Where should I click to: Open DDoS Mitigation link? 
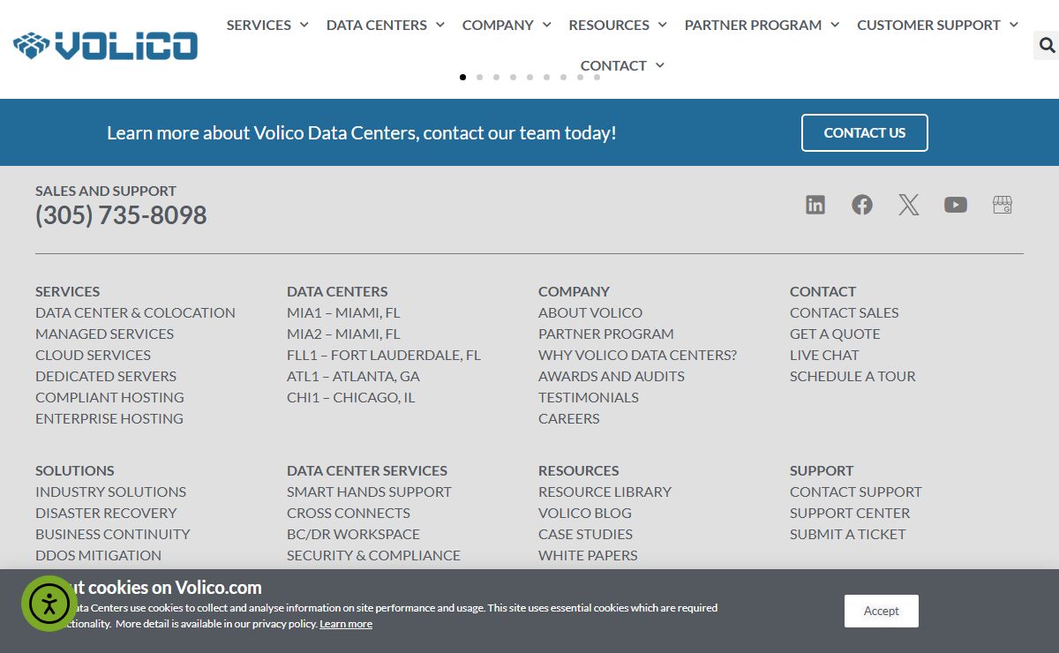click(x=98, y=555)
